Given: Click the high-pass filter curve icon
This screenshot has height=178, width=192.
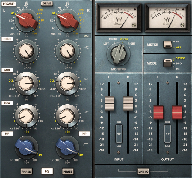Looking at the screenshot, I should pyautogui.click(x=85, y=145).
